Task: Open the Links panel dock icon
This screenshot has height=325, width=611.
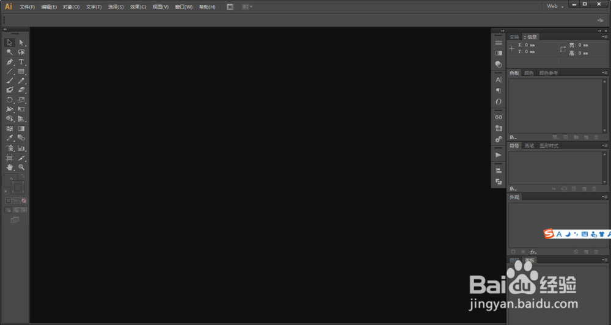Action: [x=499, y=117]
